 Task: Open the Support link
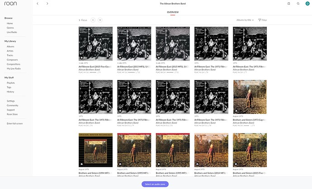coord(11,110)
